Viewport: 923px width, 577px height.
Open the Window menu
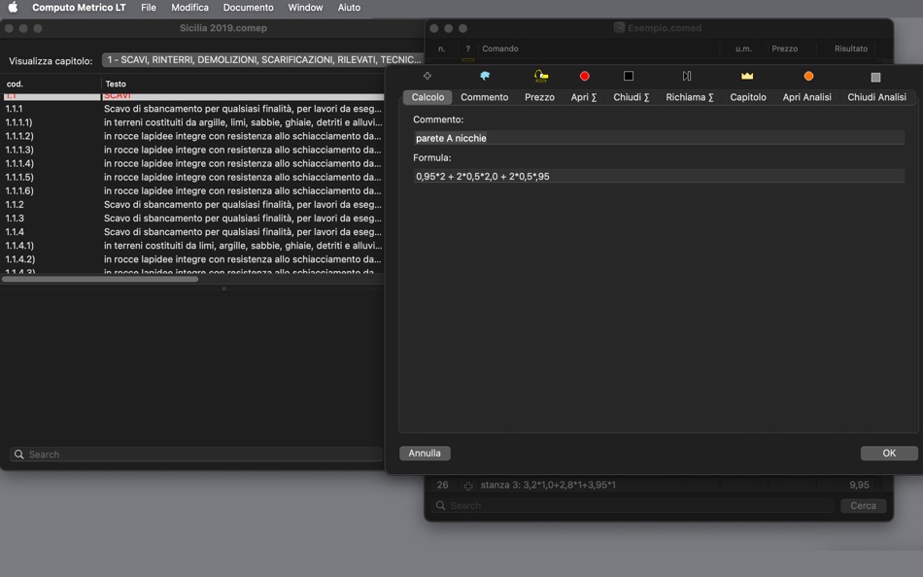(x=305, y=8)
